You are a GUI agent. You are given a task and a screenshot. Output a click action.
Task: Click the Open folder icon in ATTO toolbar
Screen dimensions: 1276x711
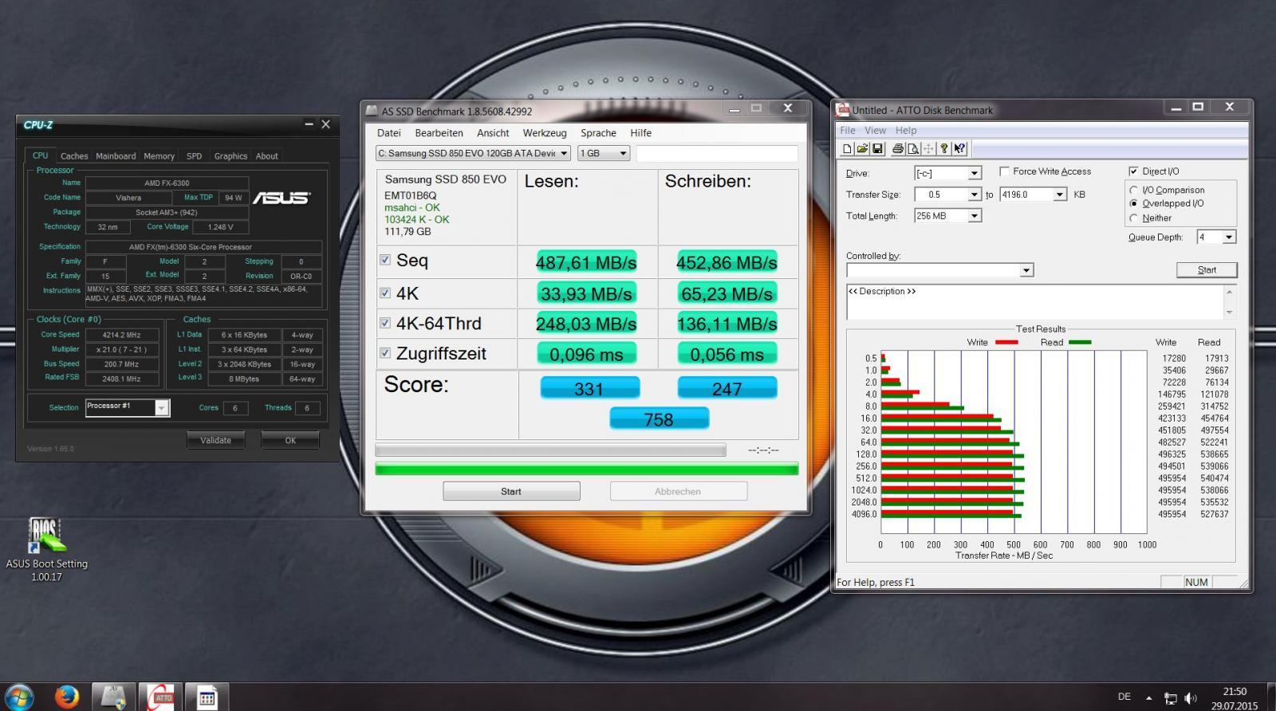pyautogui.click(x=863, y=149)
